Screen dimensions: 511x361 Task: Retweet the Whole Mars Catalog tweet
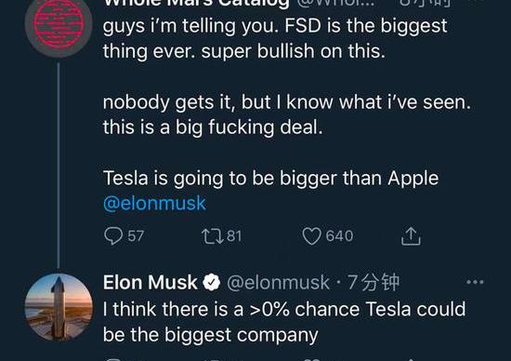coord(212,236)
